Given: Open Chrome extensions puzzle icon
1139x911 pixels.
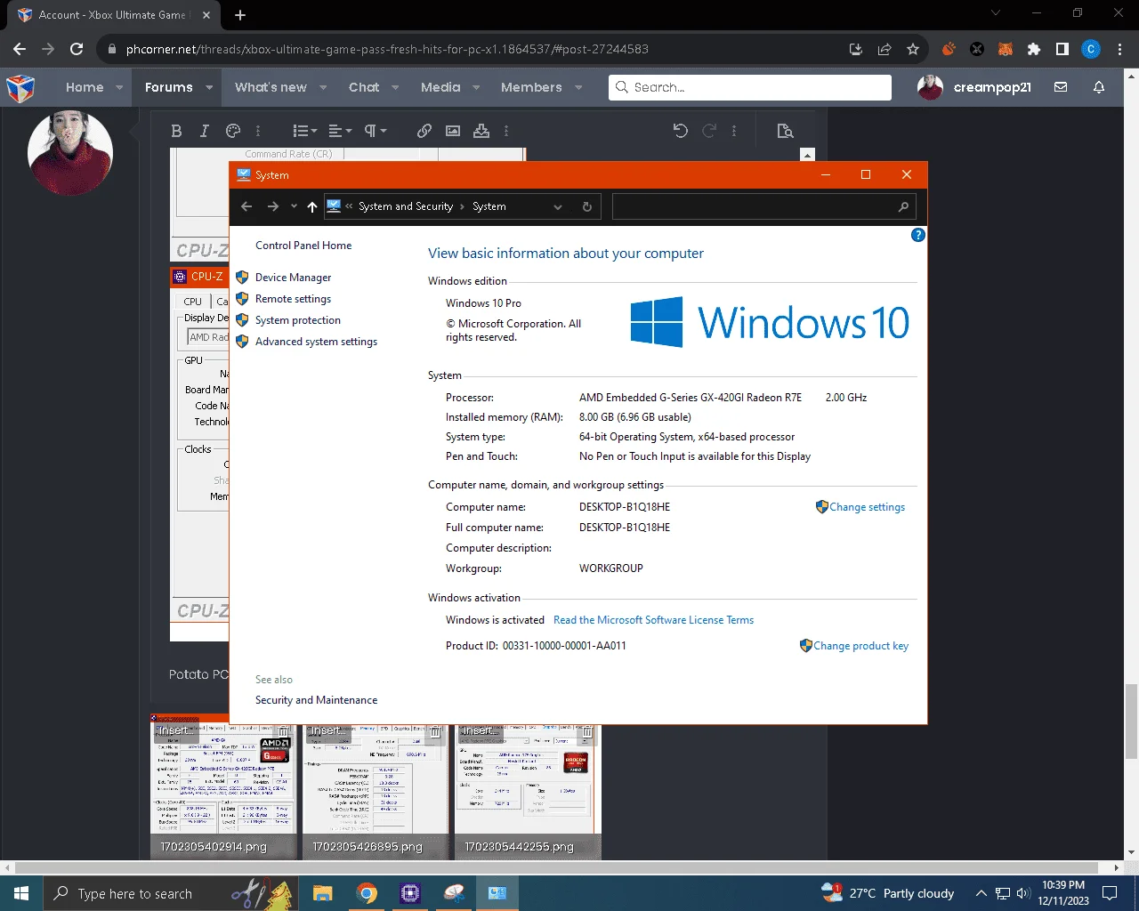Looking at the screenshot, I should (x=1033, y=49).
